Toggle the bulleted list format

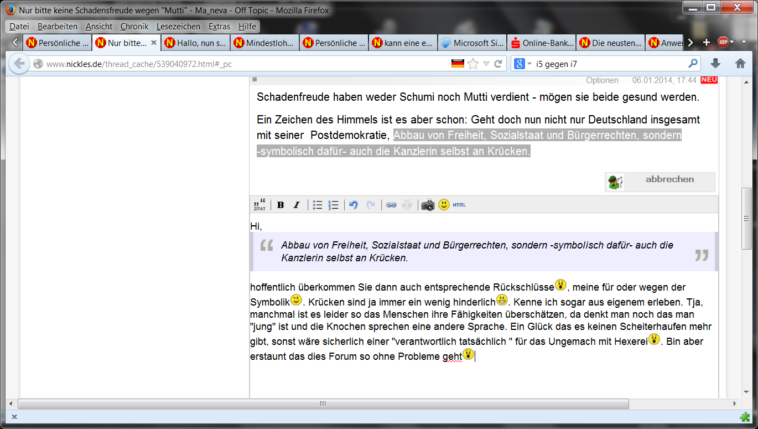click(x=318, y=205)
